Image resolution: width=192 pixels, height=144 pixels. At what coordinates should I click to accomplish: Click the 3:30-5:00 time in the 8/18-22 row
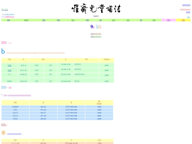[66, 74]
